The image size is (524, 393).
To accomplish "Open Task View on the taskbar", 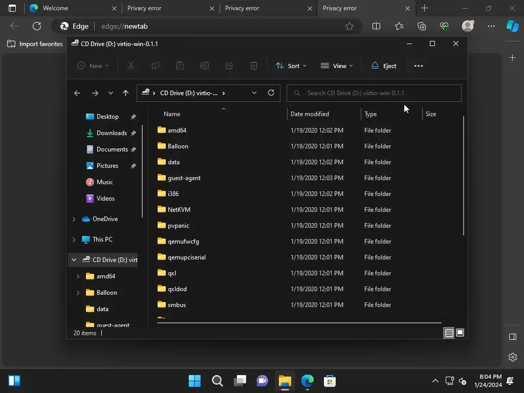I will (x=240, y=381).
